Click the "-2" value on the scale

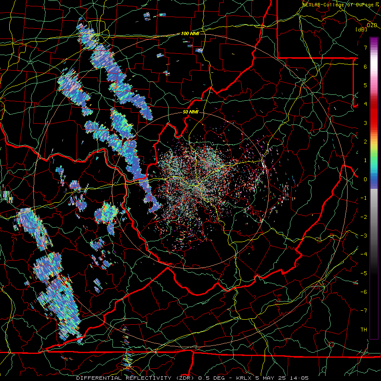[x=364, y=217]
